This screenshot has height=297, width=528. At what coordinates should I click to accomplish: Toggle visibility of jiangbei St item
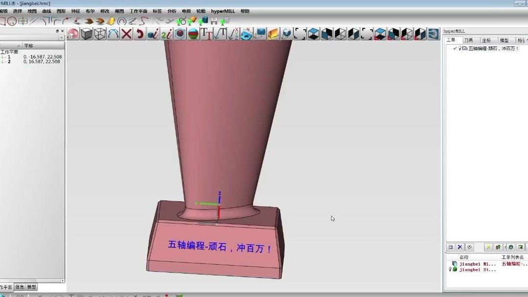(450, 269)
